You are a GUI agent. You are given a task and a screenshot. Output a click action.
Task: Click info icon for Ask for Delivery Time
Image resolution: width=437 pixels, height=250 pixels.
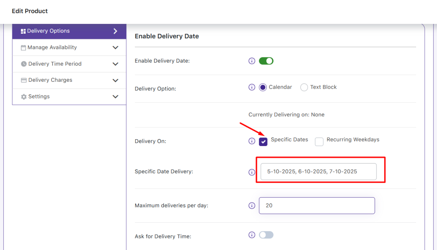[x=252, y=235]
